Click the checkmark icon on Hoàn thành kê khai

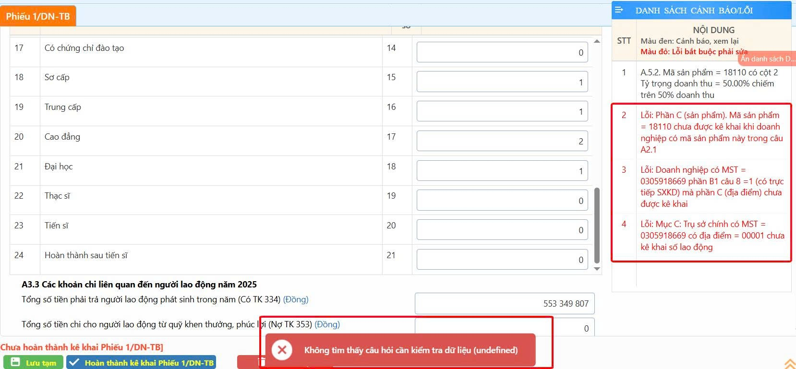[74, 363]
